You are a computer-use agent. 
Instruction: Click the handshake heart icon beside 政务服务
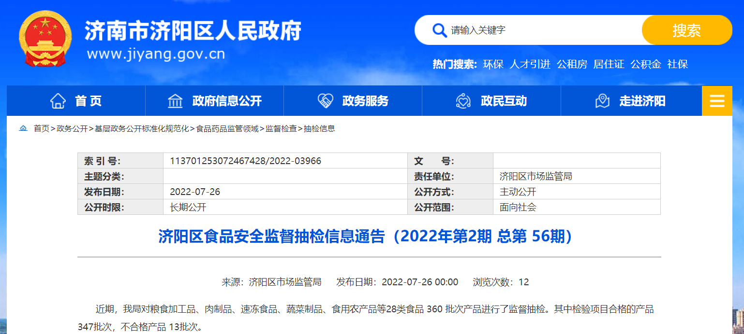tap(325, 101)
